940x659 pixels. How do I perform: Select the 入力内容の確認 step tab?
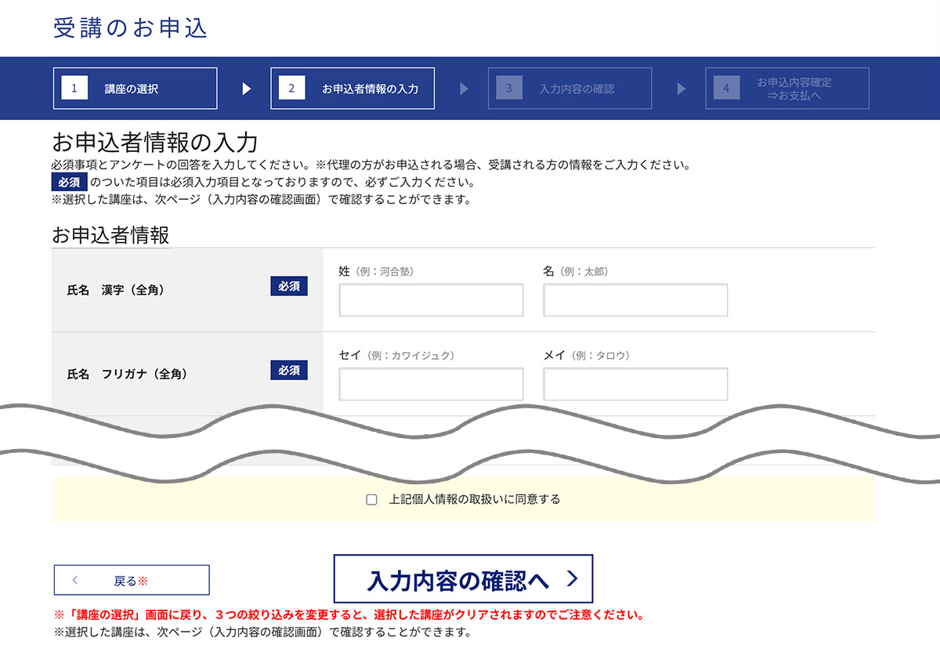(569, 88)
